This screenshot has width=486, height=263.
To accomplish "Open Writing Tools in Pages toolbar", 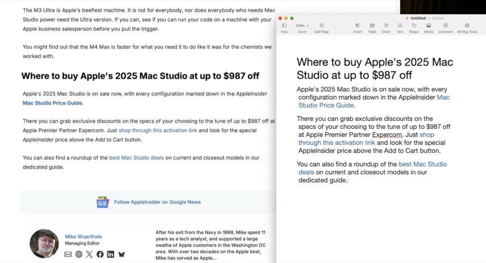I will [x=467, y=26].
